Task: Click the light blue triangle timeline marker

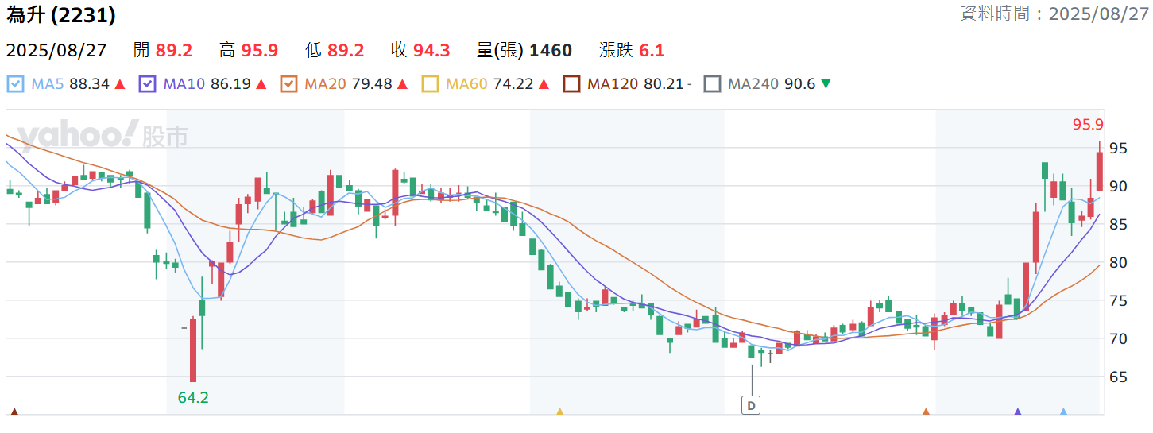Action: (x=1064, y=412)
